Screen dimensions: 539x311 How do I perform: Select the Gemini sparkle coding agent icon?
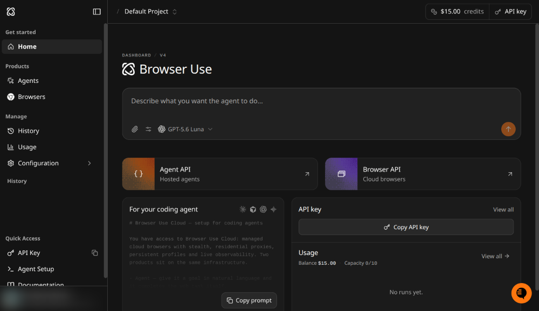click(274, 209)
